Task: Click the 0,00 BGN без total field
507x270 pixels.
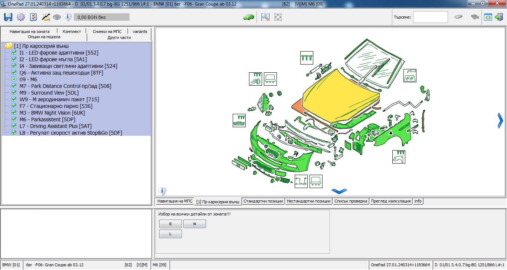Action: coord(102,17)
